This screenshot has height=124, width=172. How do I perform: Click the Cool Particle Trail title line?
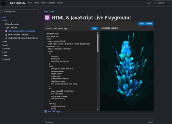click(x=60, y=49)
